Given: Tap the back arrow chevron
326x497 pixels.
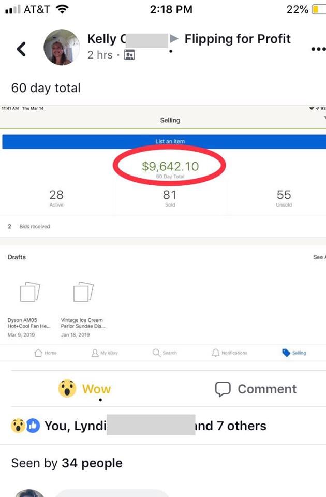Looking at the screenshot, I should [x=21, y=49].
